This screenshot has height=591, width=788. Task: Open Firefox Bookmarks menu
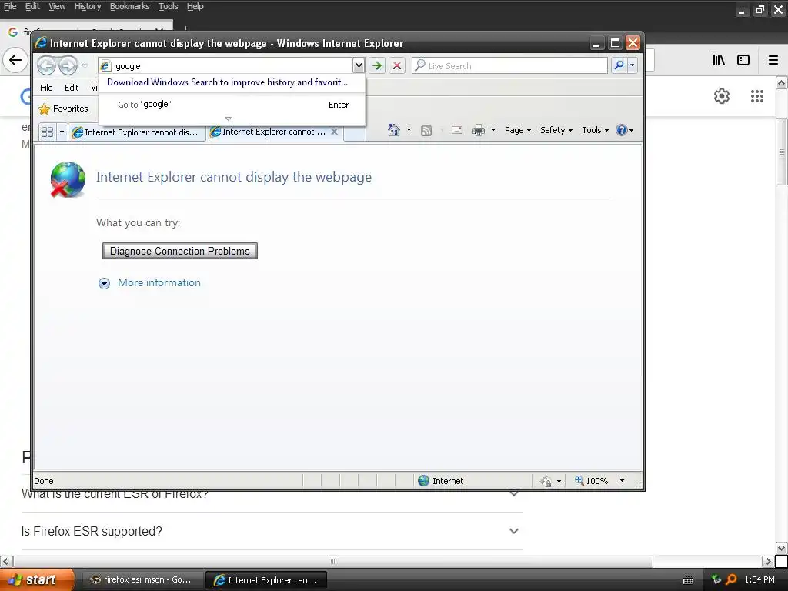(x=129, y=6)
